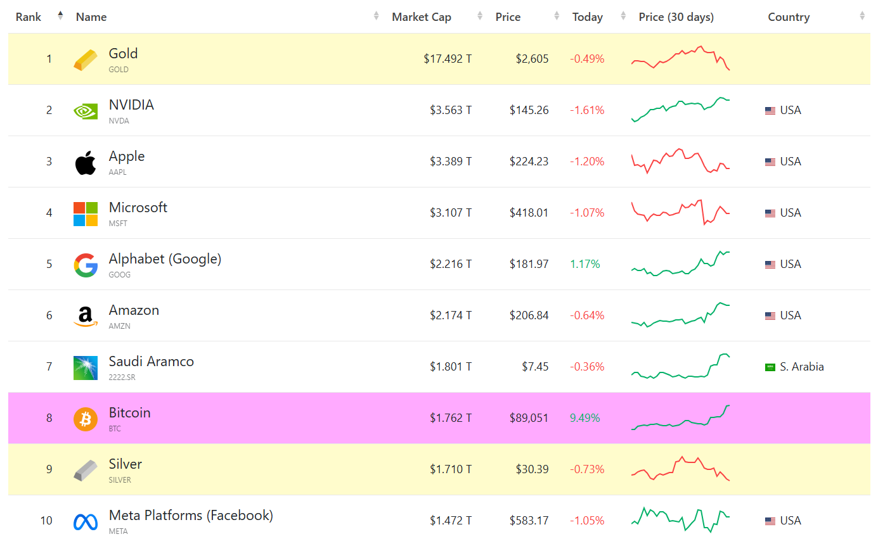Click the S. Arabia country label
The height and width of the screenshot is (546, 878).
802,367
